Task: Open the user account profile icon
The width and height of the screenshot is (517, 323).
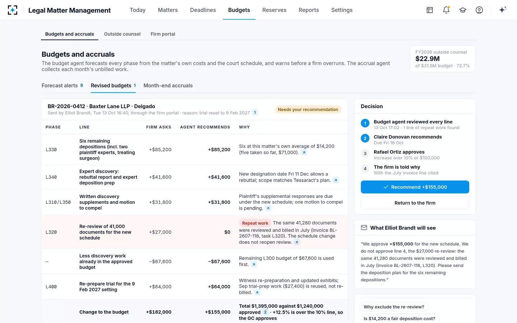Action: click(x=479, y=10)
